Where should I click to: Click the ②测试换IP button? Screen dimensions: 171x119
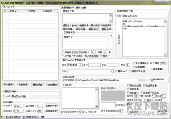pos(51,111)
